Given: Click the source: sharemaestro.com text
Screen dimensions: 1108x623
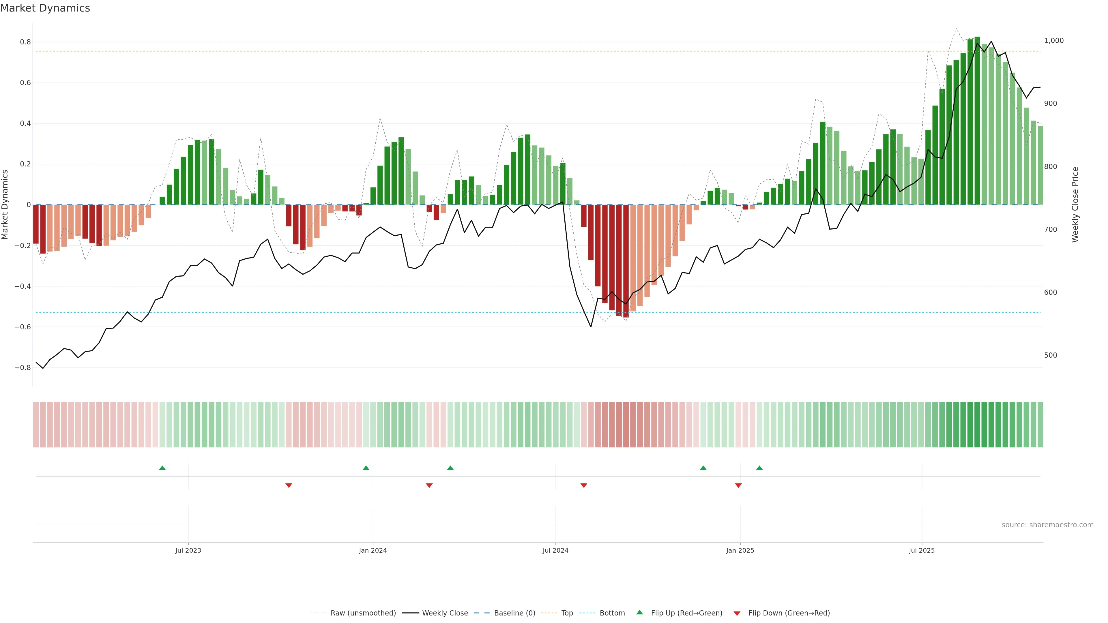Looking at the screenshot, I should [x=1047, y=525].
